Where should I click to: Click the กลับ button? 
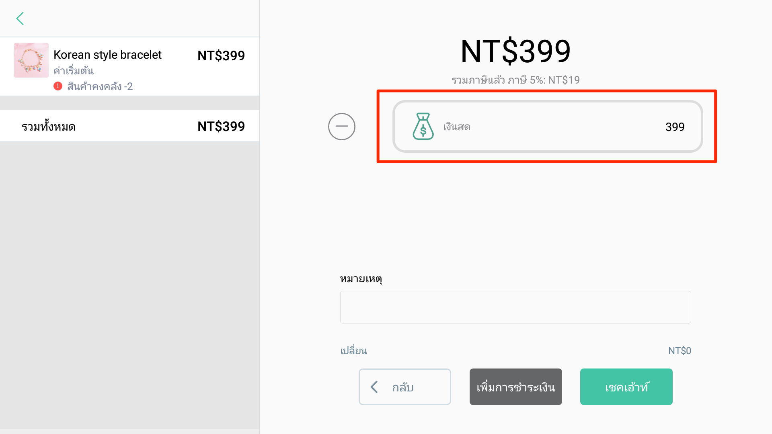404,387
